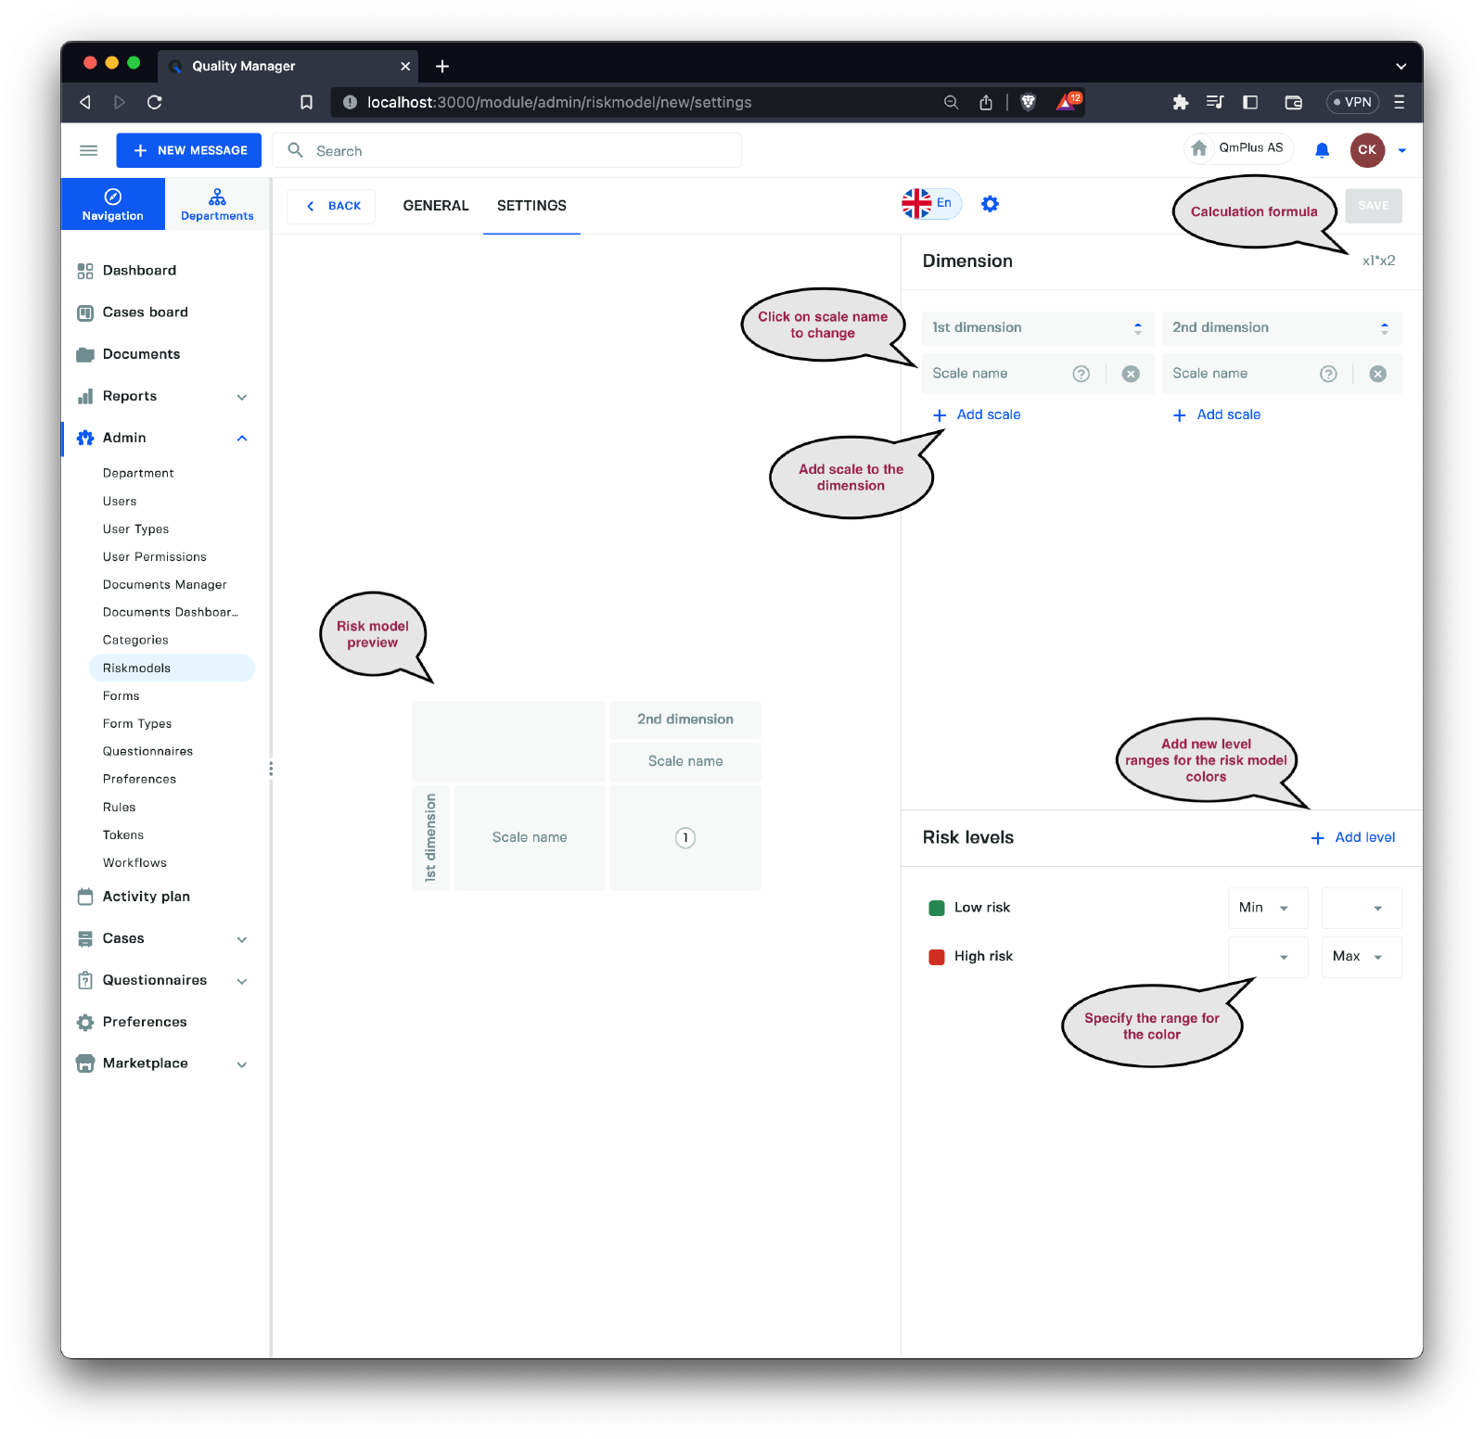Switch language using the En flag toggle

(x=930, y=204)
